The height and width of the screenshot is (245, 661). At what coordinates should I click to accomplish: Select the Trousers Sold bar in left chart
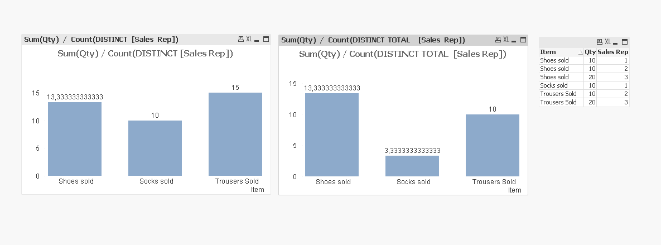tap(235, 134)
